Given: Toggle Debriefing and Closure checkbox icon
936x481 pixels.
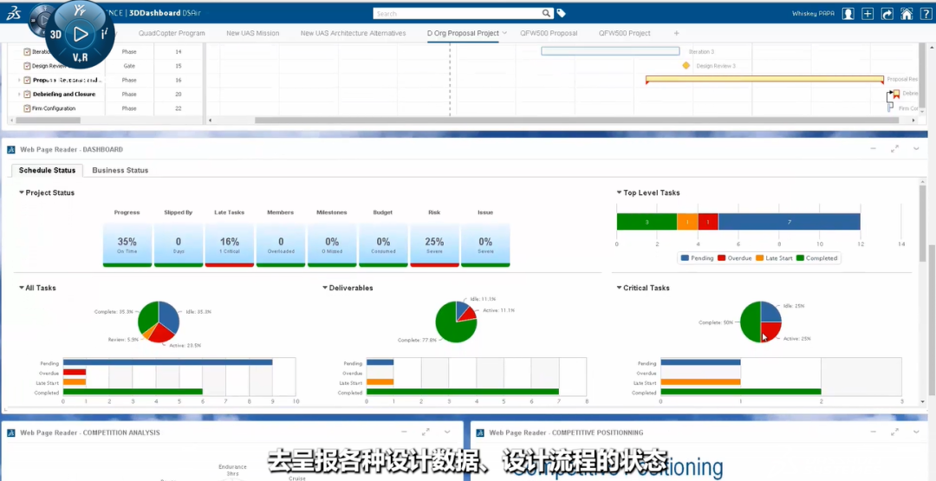Looking at the screenshot, I should tap(27, 94).
